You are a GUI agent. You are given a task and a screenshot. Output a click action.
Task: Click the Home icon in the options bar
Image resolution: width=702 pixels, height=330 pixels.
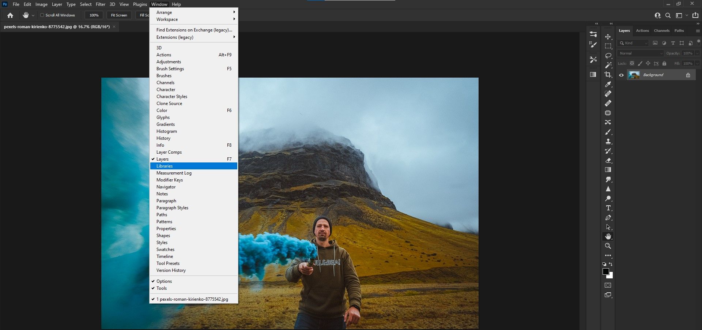click(x=10, y=15)
